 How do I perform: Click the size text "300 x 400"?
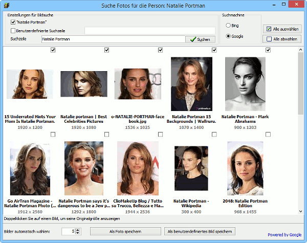coord(191,212)
